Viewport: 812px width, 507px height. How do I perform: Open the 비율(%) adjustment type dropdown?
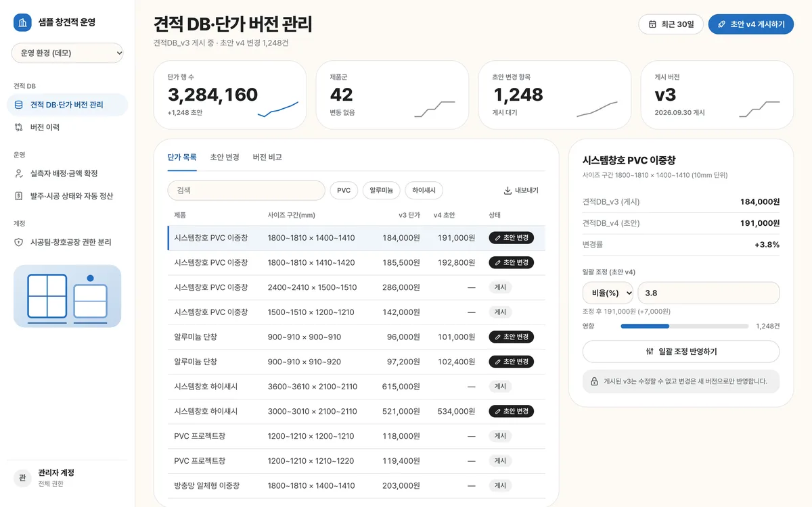(608, 293)
